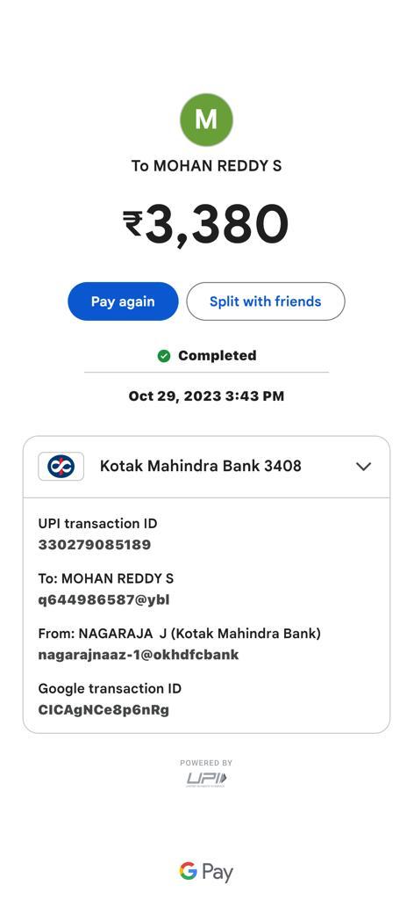Click the Pay again button
Screen dimensions: 414x900
click(123, 301)
